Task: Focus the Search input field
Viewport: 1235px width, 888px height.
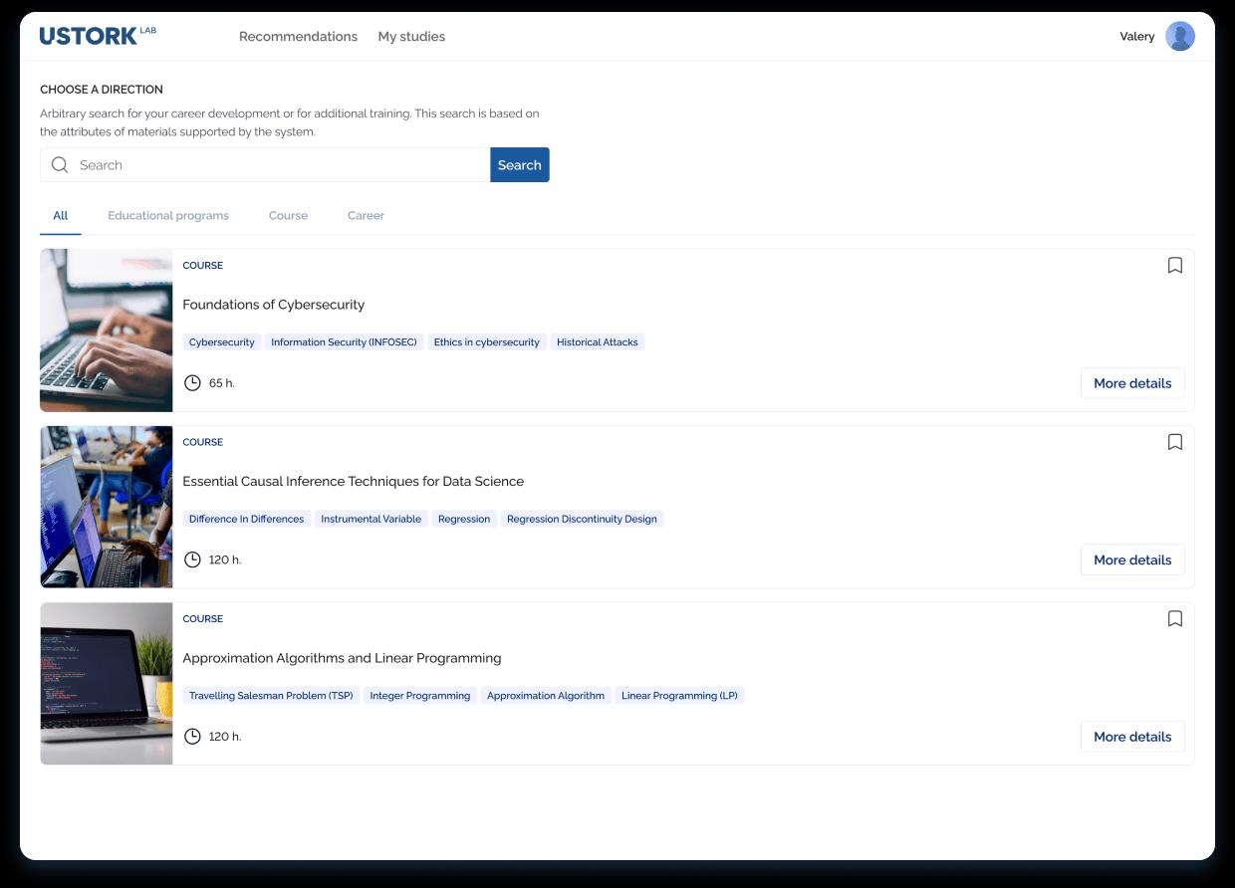Action: pyautogui.click(x=265, y=165)
